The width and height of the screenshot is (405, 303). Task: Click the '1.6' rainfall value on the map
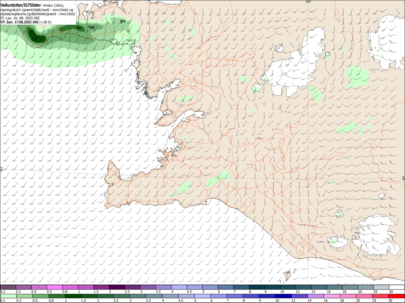coord(35,39)
